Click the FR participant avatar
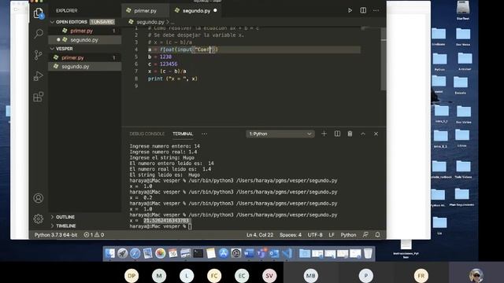This screenshot has width=504, height=283. [x=421, y=275]
